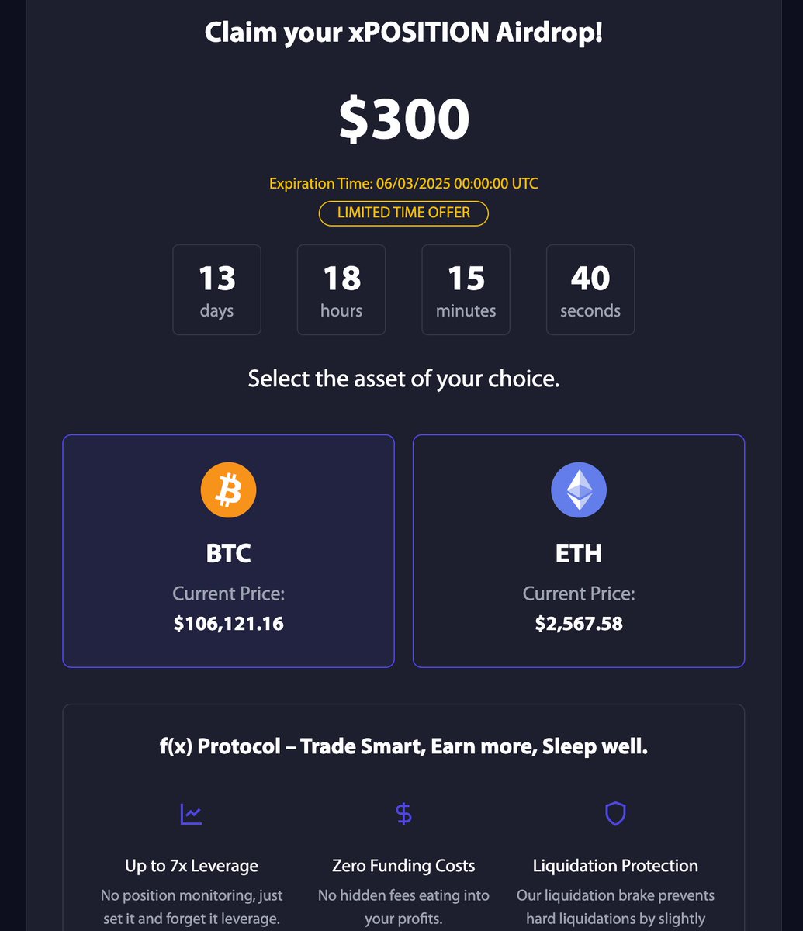
Task: Click the 40 seconds countdown box
Action: [590, 290]
